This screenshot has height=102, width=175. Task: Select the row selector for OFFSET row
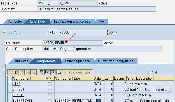click(10, 89)
